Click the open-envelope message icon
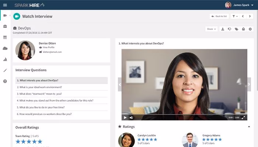 (x=243, y=29)
